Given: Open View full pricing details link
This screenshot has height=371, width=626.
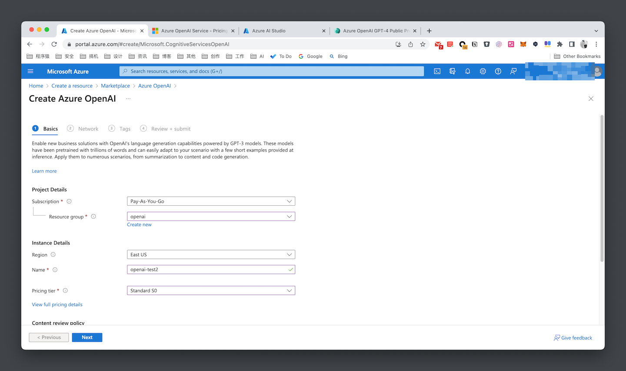Looking at the screenshot, I should tap(57, 304).
